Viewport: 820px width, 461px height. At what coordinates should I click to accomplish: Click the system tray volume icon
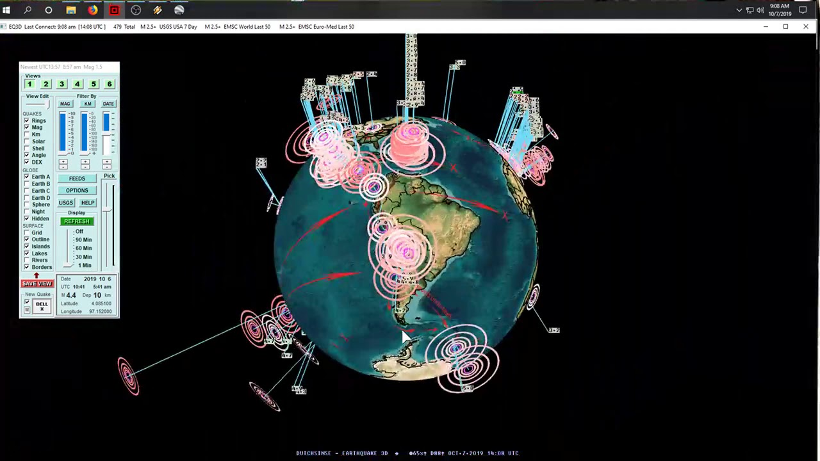tap(760, 10)
